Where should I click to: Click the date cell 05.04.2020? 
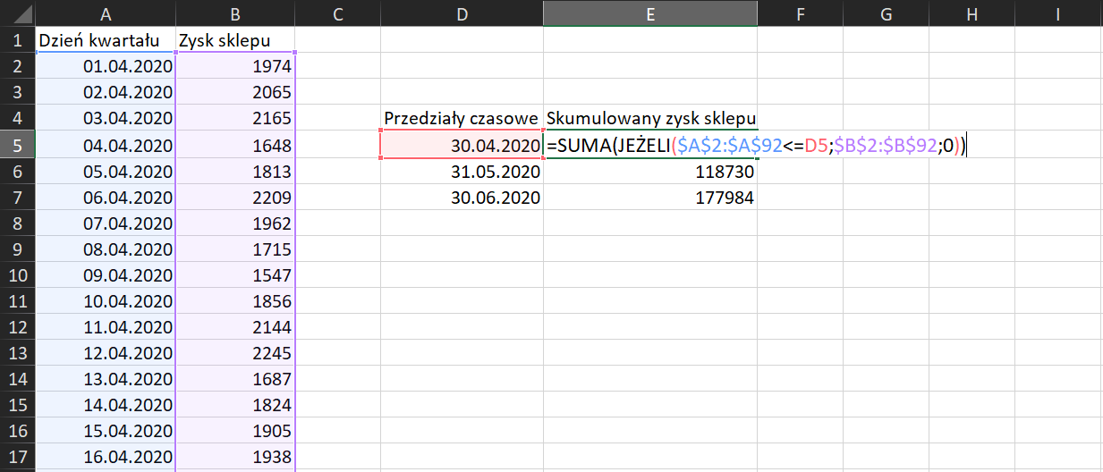click(106, 171)
